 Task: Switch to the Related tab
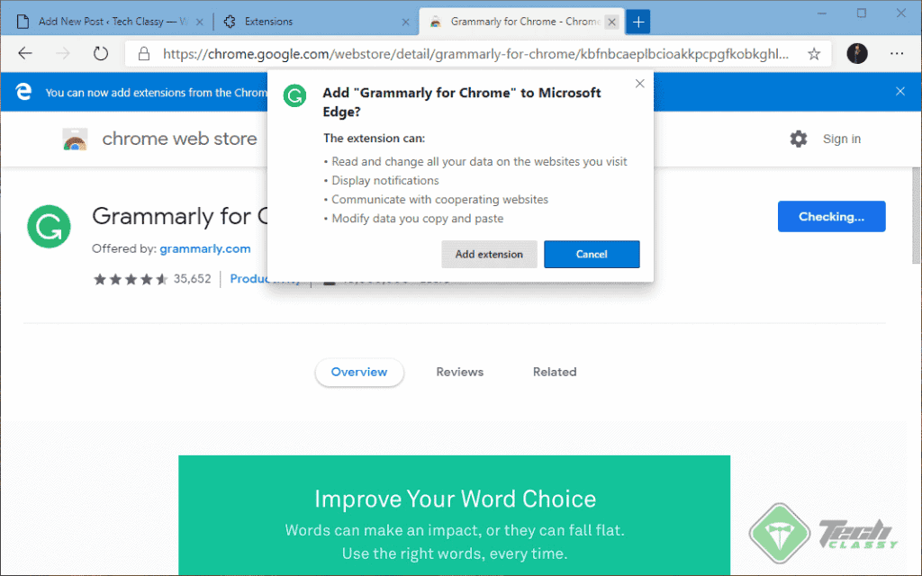[x=555, y=372]
